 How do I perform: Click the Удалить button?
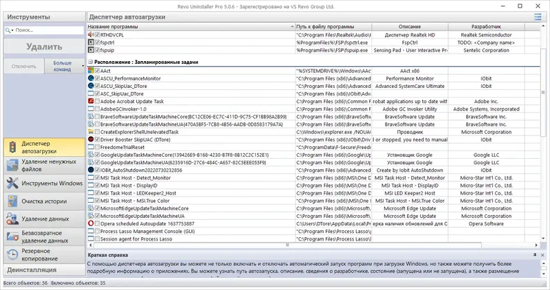44,47
